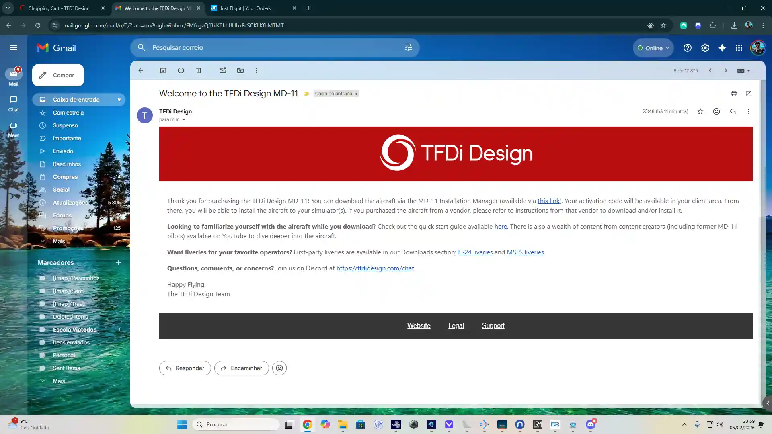Star this TFDi Design message
Screen dimensions: 772x434
point(700,111)
